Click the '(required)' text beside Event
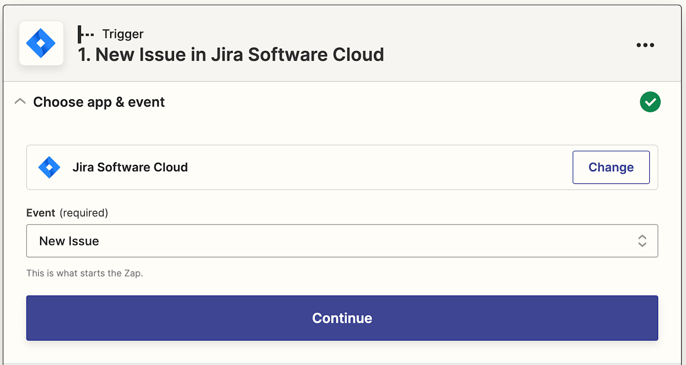This screenshot has height=365, width=686. coord(84,213)
